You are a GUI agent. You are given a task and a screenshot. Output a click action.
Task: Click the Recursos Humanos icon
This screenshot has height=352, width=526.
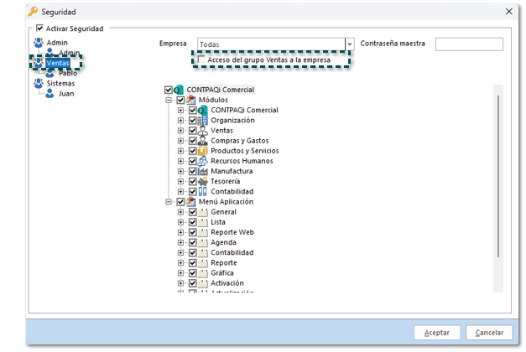(x=203, y=161)
